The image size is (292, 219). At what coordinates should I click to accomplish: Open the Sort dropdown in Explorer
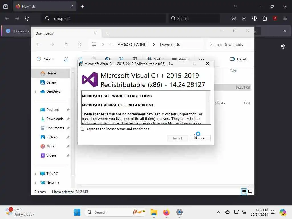click(x=155, y=59)
